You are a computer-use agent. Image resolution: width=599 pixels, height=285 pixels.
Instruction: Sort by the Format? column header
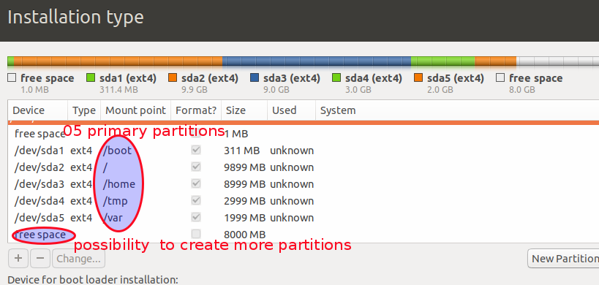(196, 110)
